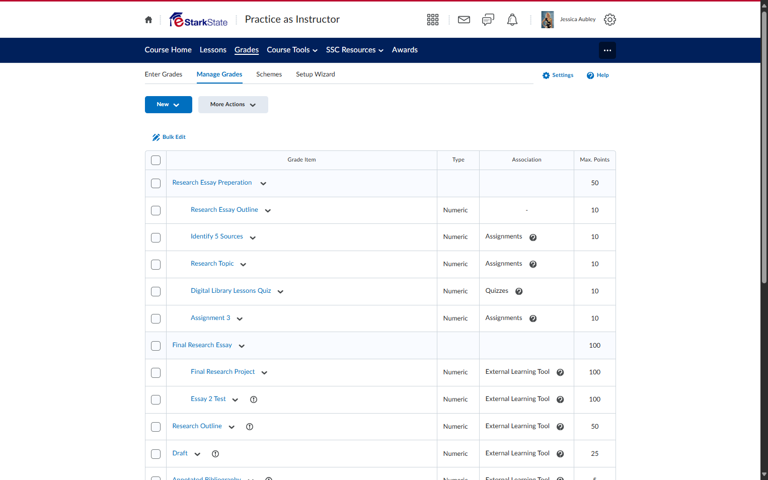This screenshot has width=768, height=480.
Task: Open the Settings link
Action: click(x=558, y=75)
